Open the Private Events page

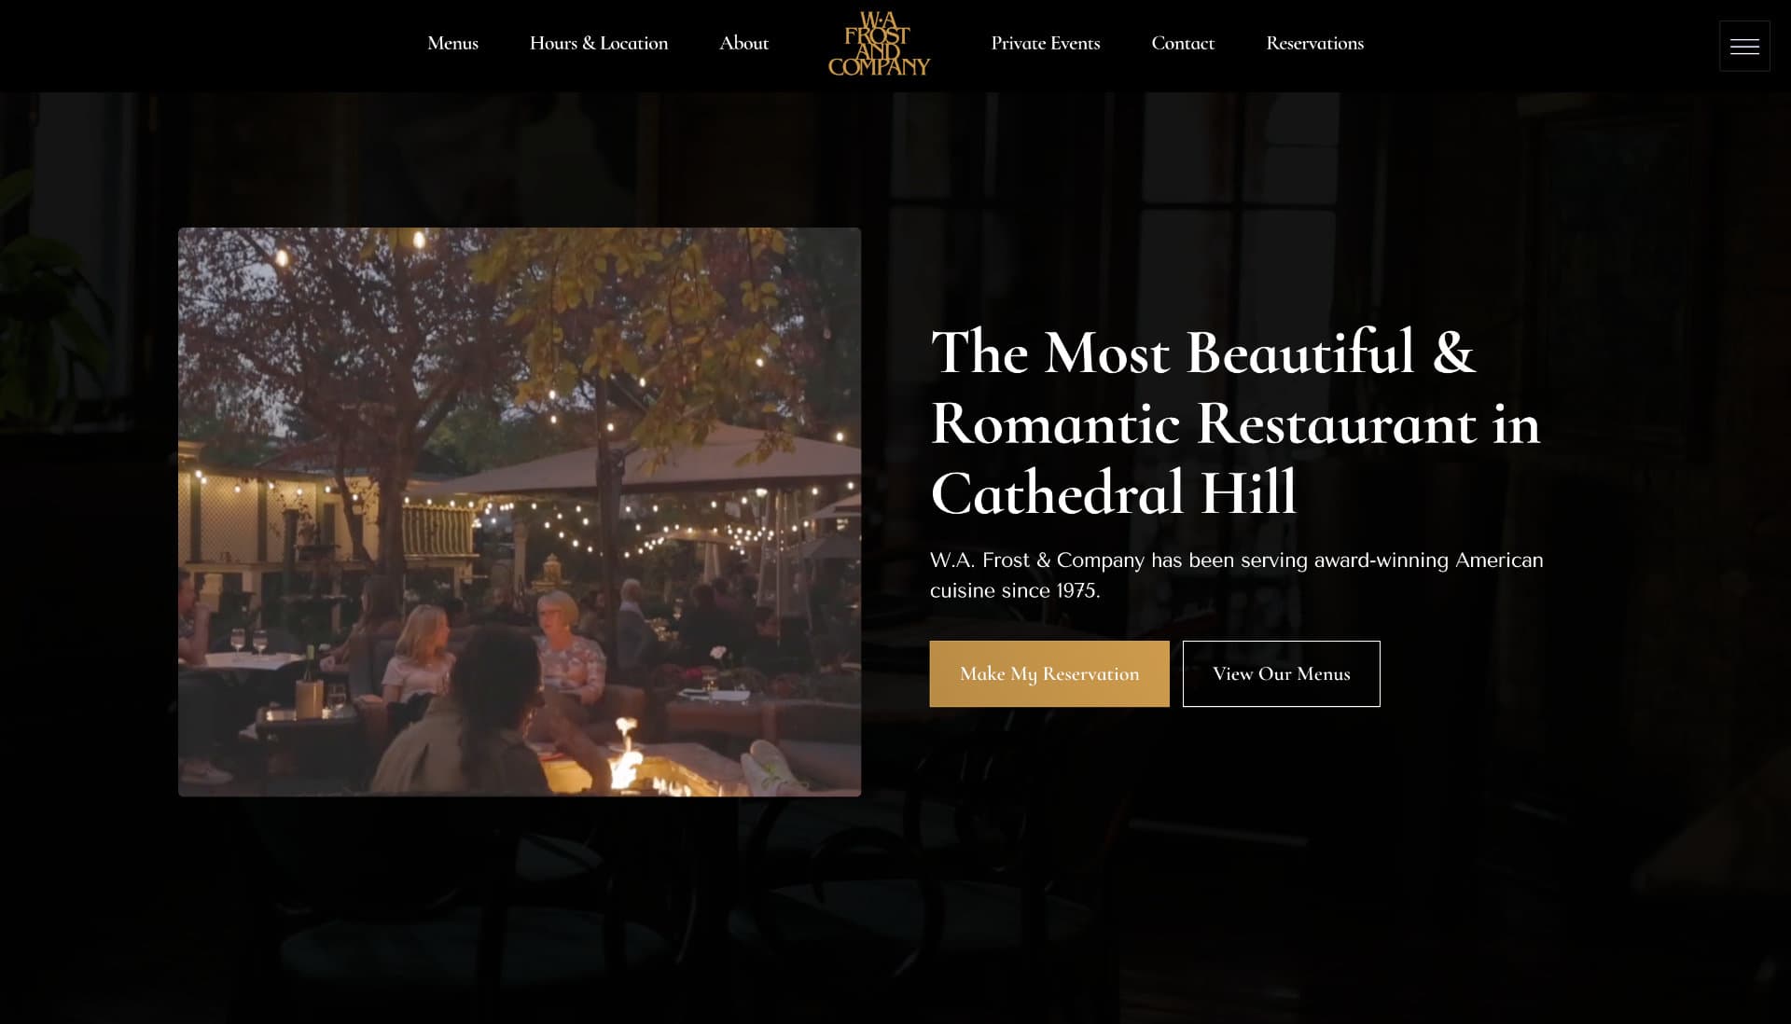(x=1045, y=43)
